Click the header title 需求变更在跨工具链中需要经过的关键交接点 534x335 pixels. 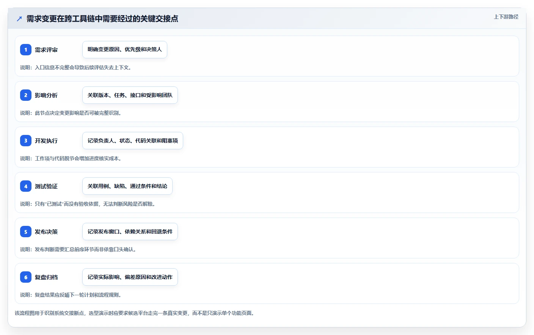click(x=102, y=19)
